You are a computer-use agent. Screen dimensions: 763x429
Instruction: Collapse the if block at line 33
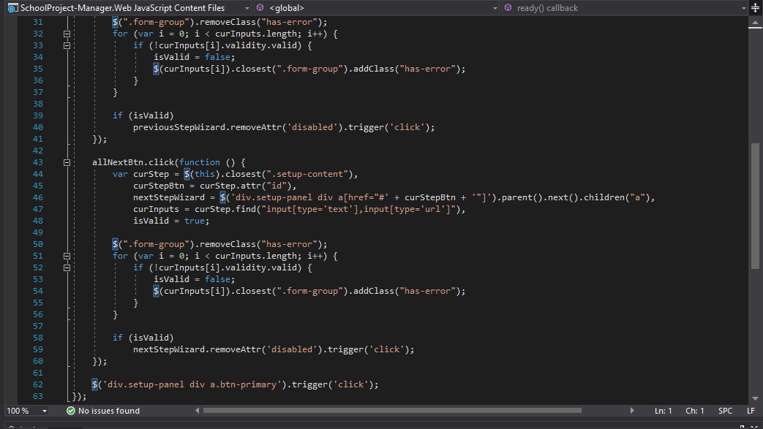(x=67, y=46)
